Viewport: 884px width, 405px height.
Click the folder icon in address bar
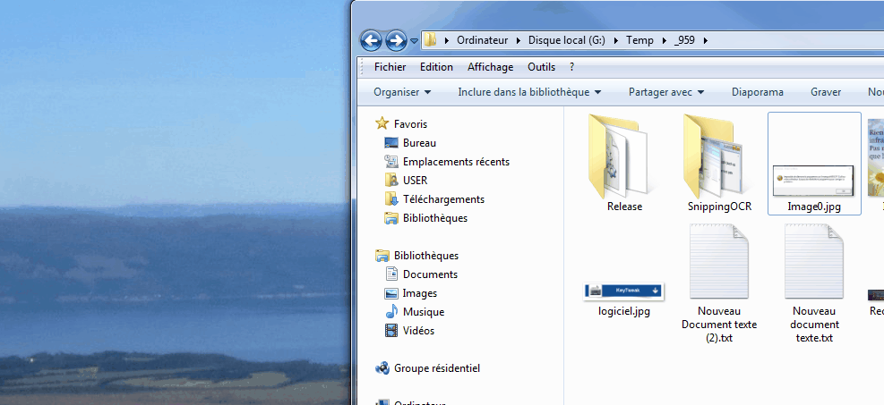[x=431, y=40]
